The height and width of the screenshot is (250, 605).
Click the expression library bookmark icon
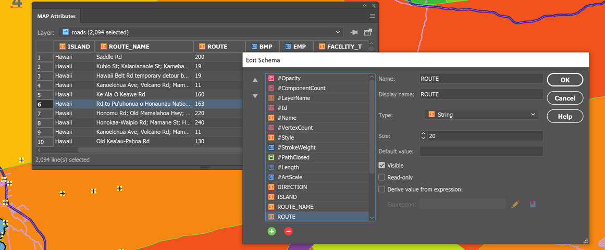(x=533, y=204)
